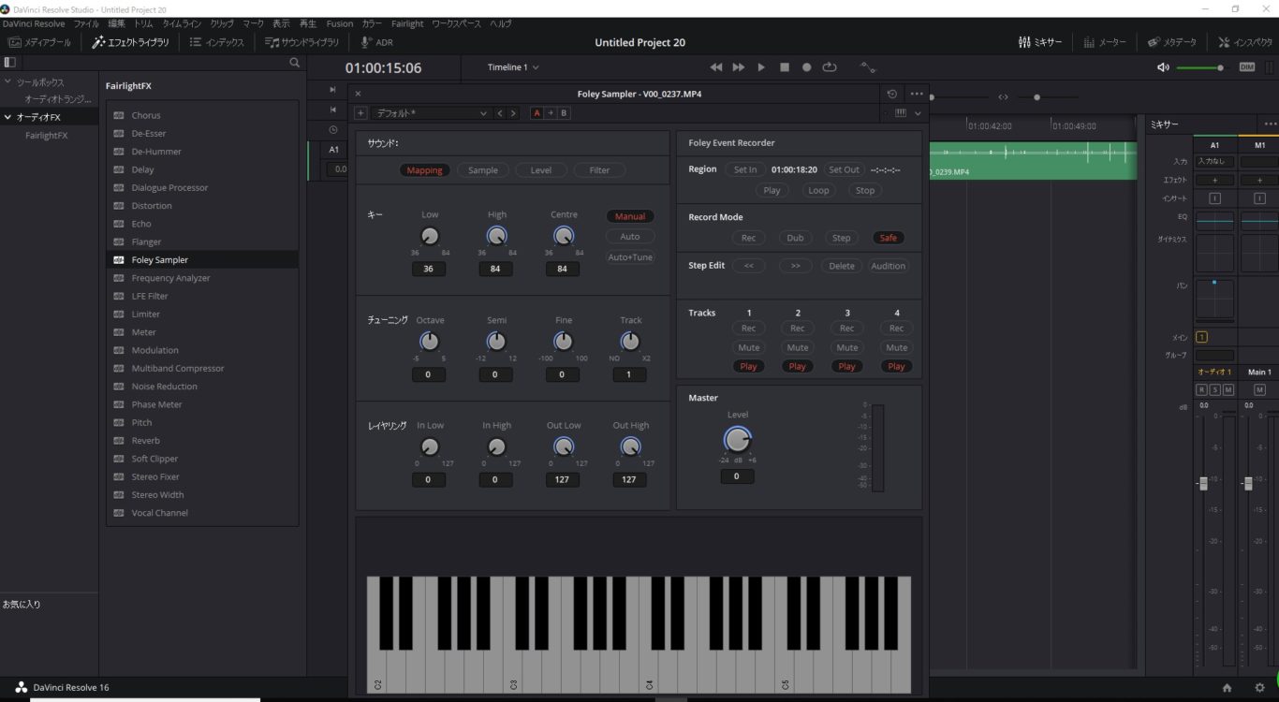Enable Safe record mode
1279x702 pixels.
pyautogui.click(x=887, y=237)
